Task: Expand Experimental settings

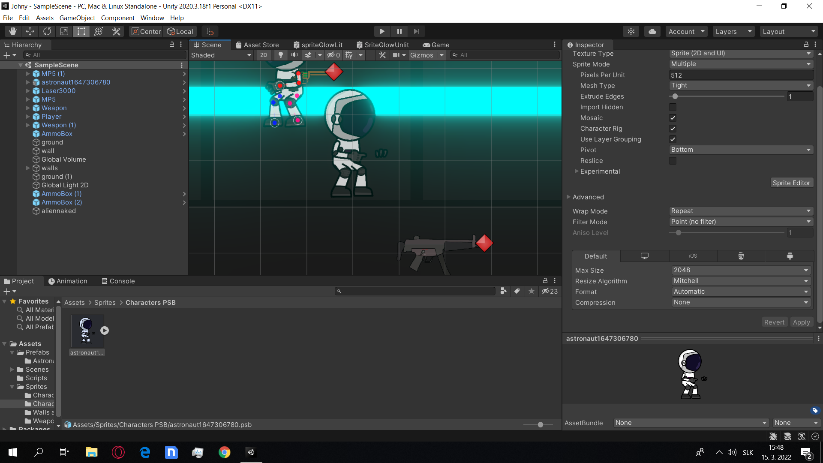Action: pos(576,171)
